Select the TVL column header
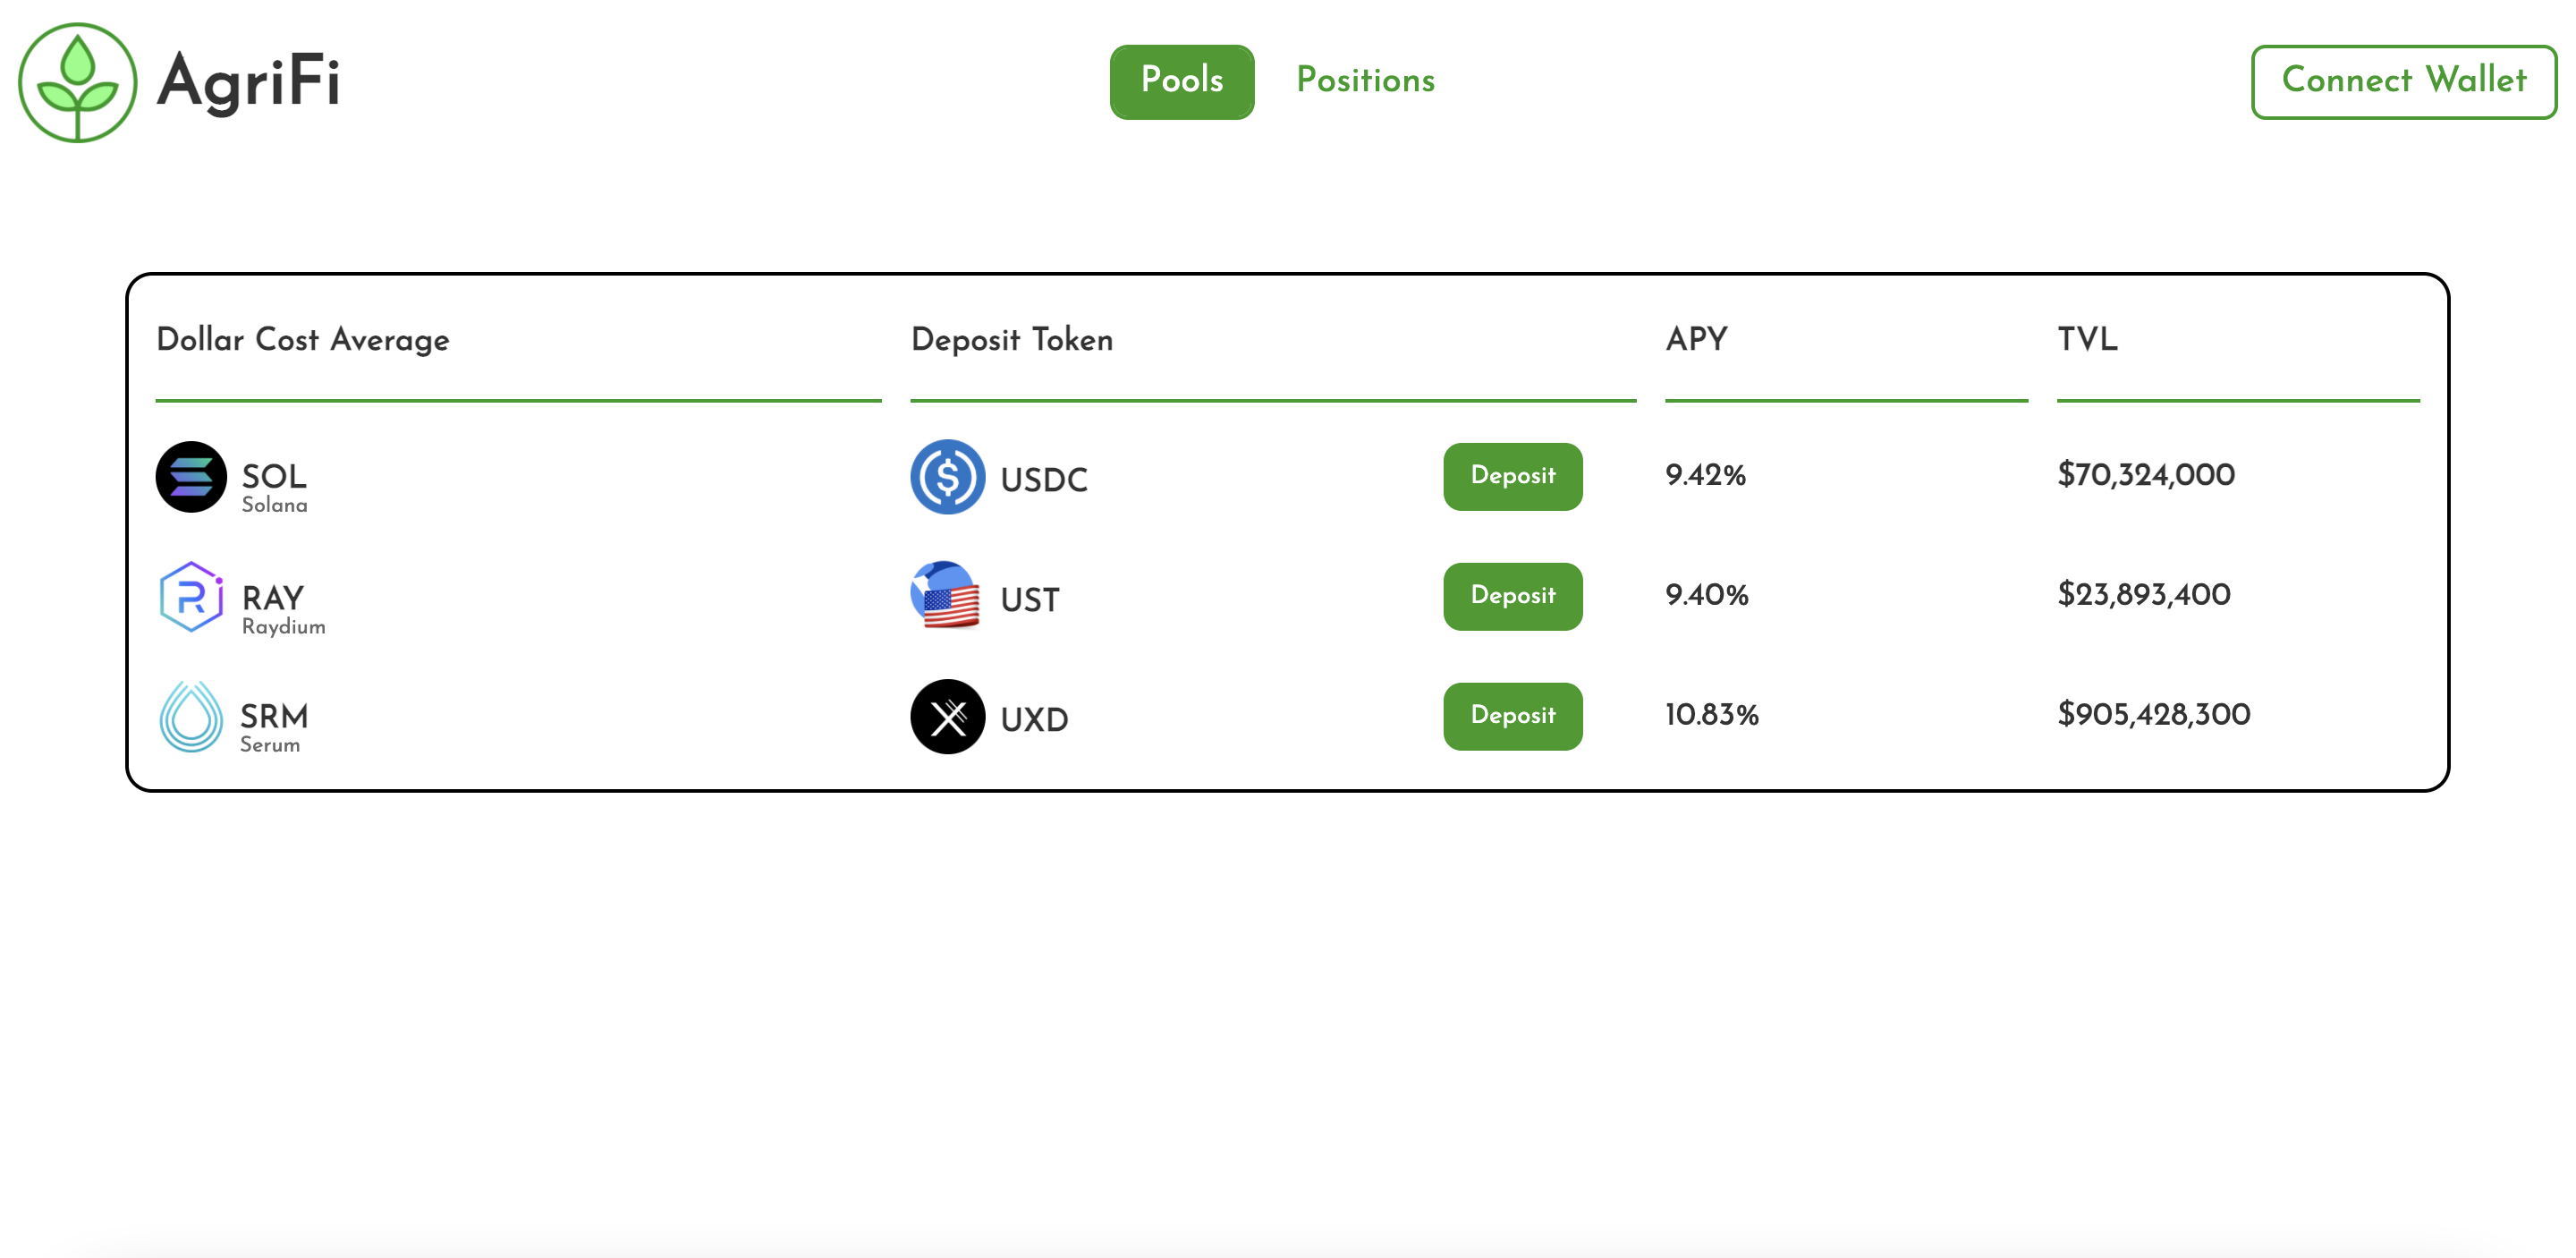The height and width of the screenshot is (1258, 2576). tap(2087, 339)
